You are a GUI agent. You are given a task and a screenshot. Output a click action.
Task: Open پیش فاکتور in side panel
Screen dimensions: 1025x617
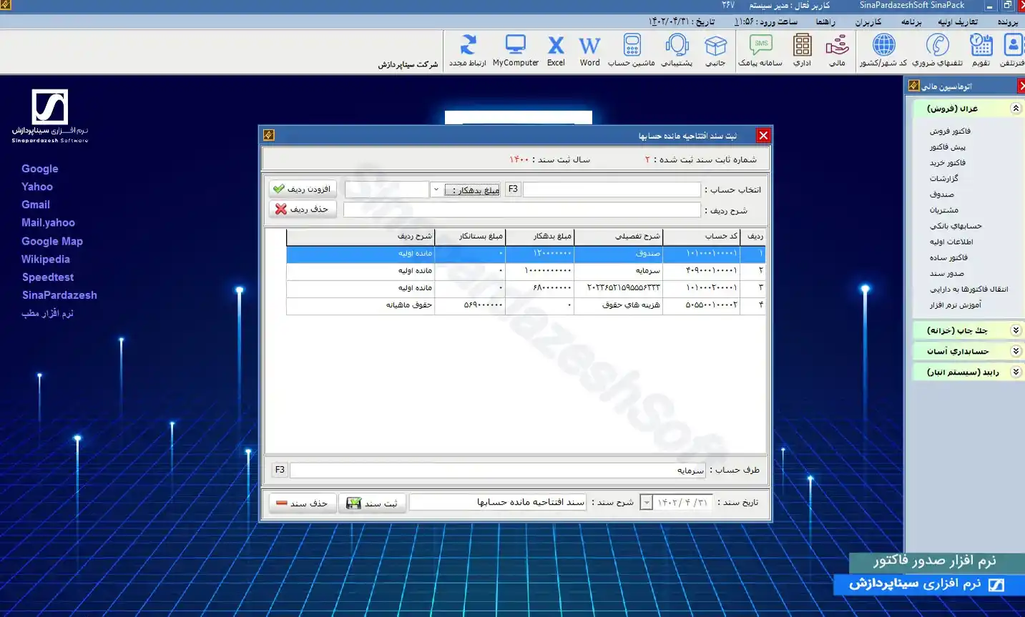948,147
